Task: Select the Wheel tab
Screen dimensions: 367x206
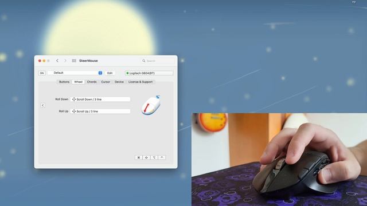Action: [78, 82]
